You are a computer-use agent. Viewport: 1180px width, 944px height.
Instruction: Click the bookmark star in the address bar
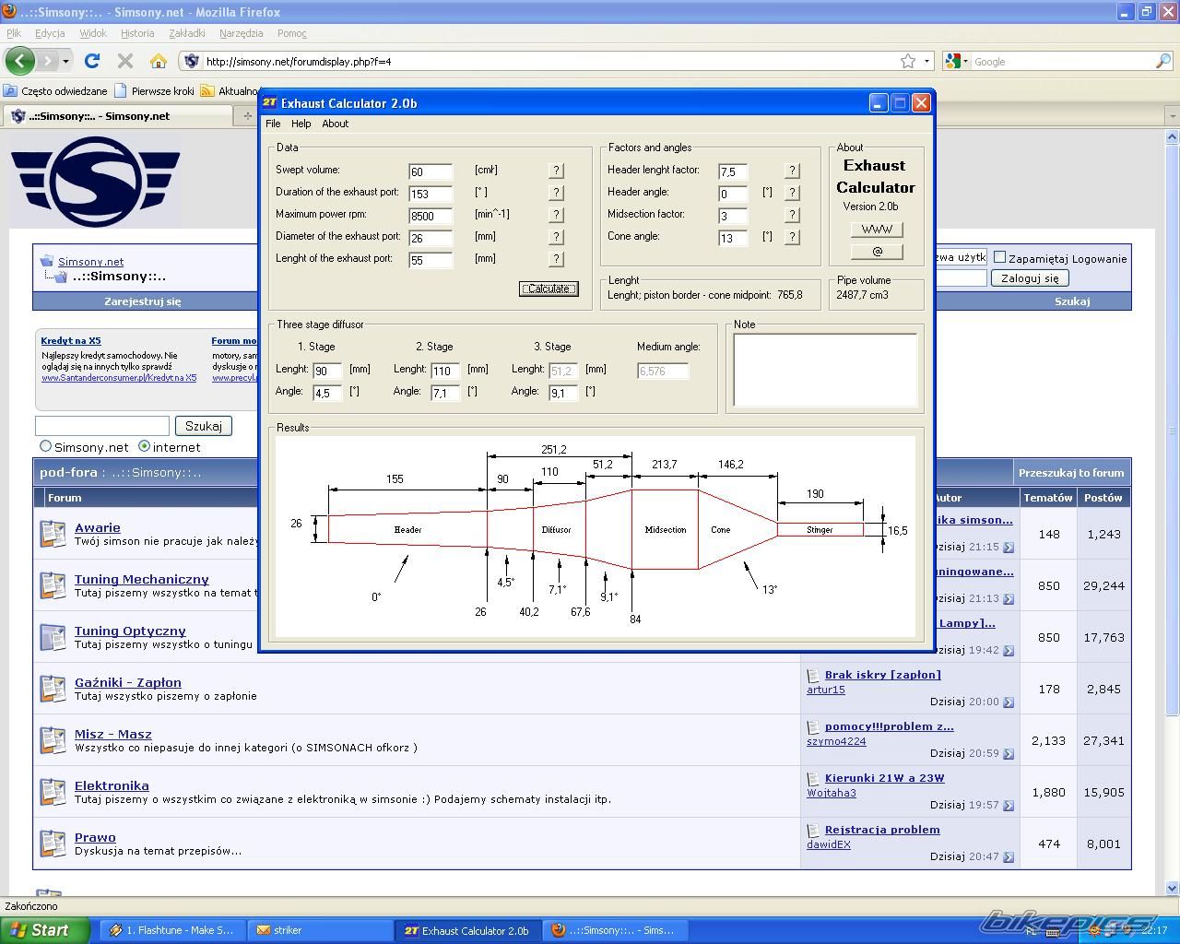(x=908, y=61)
